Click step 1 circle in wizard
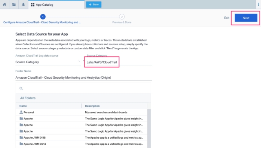261x148 pixels. (x=43, y=17)
